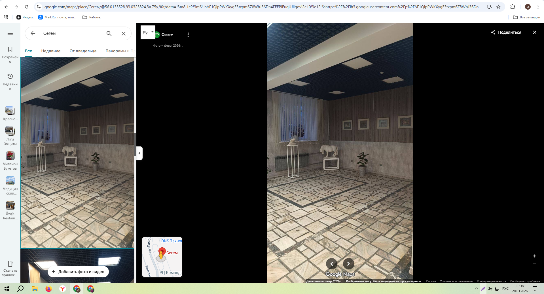Open the Chrome apps grid shortcut
544x294 pixels.
point(6,17)
